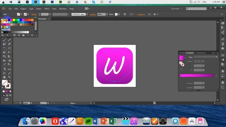Select the Symbol Sprayer tool
Viewport: 226px width, 127px height.
tap(5, 69)
